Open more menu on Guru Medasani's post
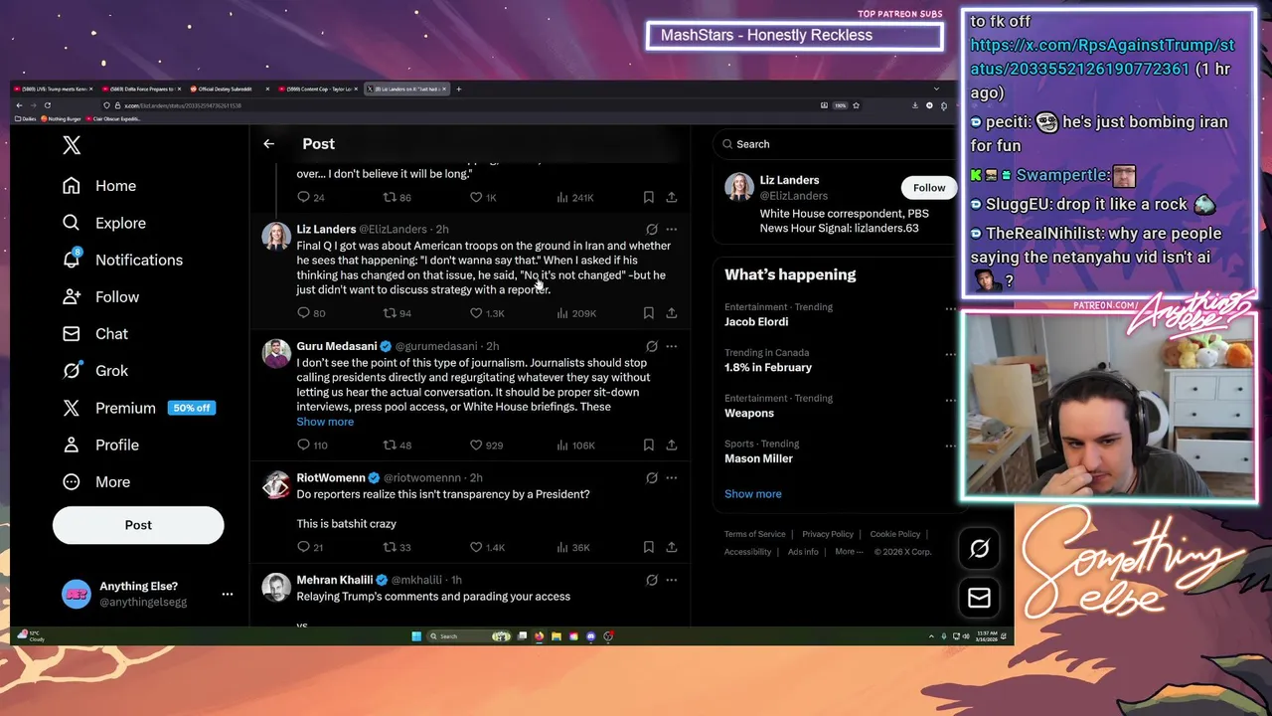The width and height of the screenshot is (1272, 716). pyautogui.click(x=672, y=347)
